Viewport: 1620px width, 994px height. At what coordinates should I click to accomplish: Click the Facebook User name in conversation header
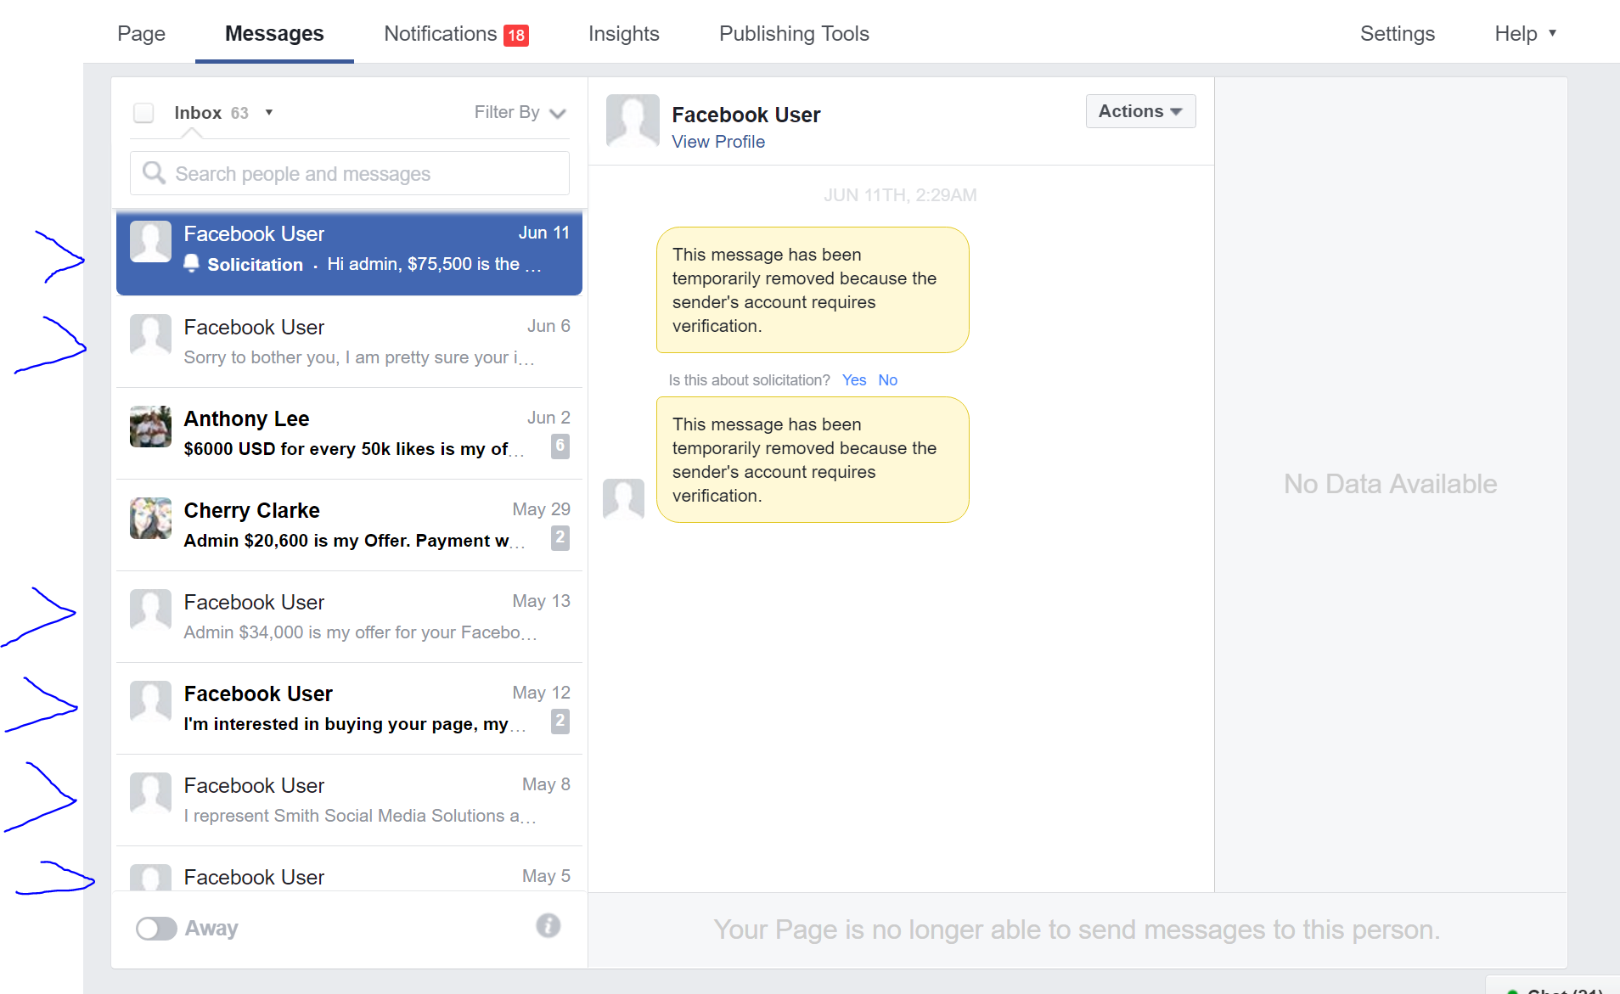746,115
